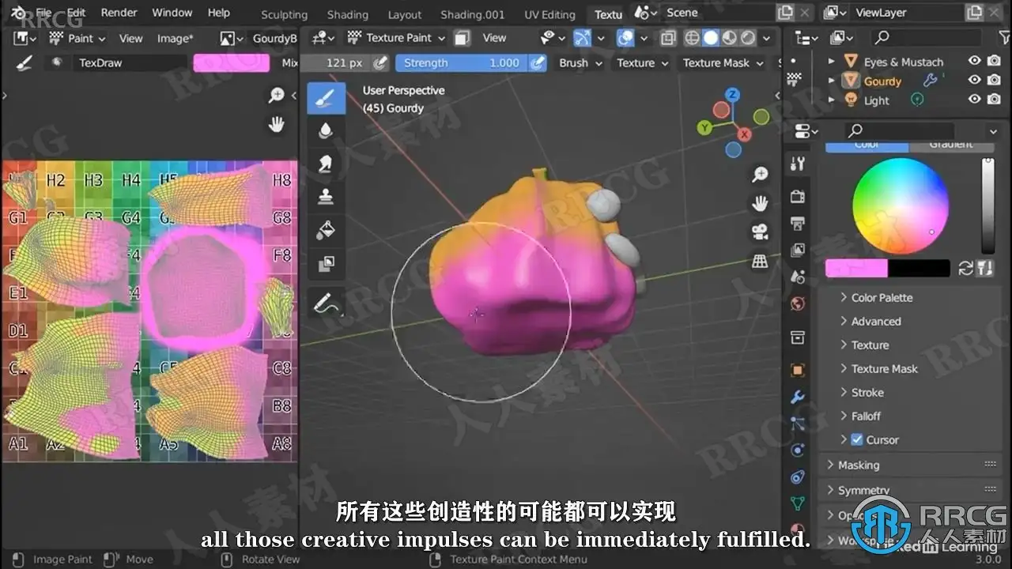Select the Clone stamp tool
This screenshot has width=1012, height=569.
(x=326, y=197)
